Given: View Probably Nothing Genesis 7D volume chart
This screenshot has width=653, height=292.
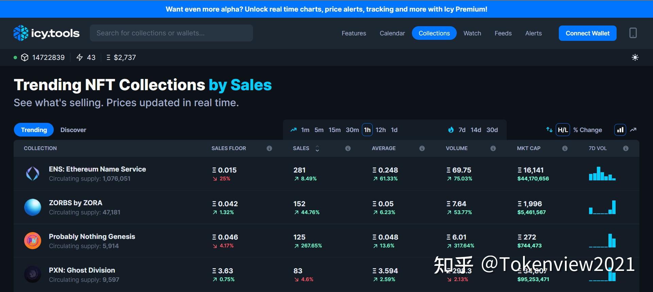Looking at the screenshot, I should pos(602,241).
